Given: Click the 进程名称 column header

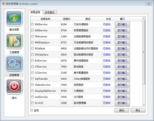Looking at the screenshot, I should (45, 19).
